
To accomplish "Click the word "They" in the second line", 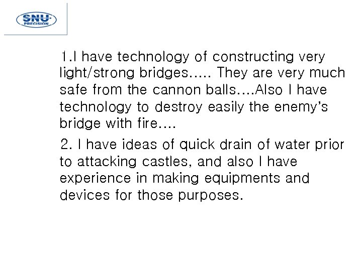I will (233, 73).
